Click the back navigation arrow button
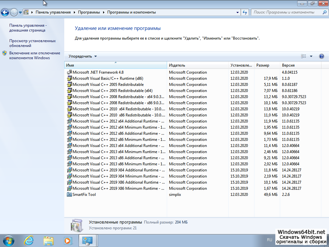Screen dimensions: 329x247 (x=5, y=13)
